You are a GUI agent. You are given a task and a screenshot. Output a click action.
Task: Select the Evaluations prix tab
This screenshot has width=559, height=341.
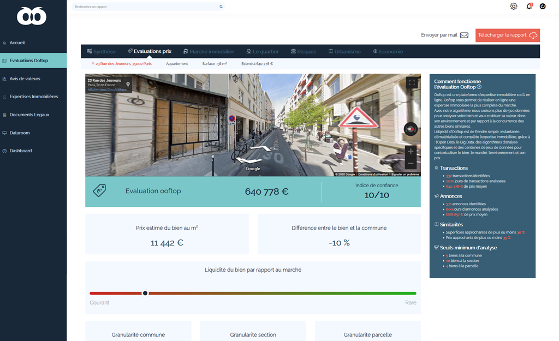tap(150, 51)
